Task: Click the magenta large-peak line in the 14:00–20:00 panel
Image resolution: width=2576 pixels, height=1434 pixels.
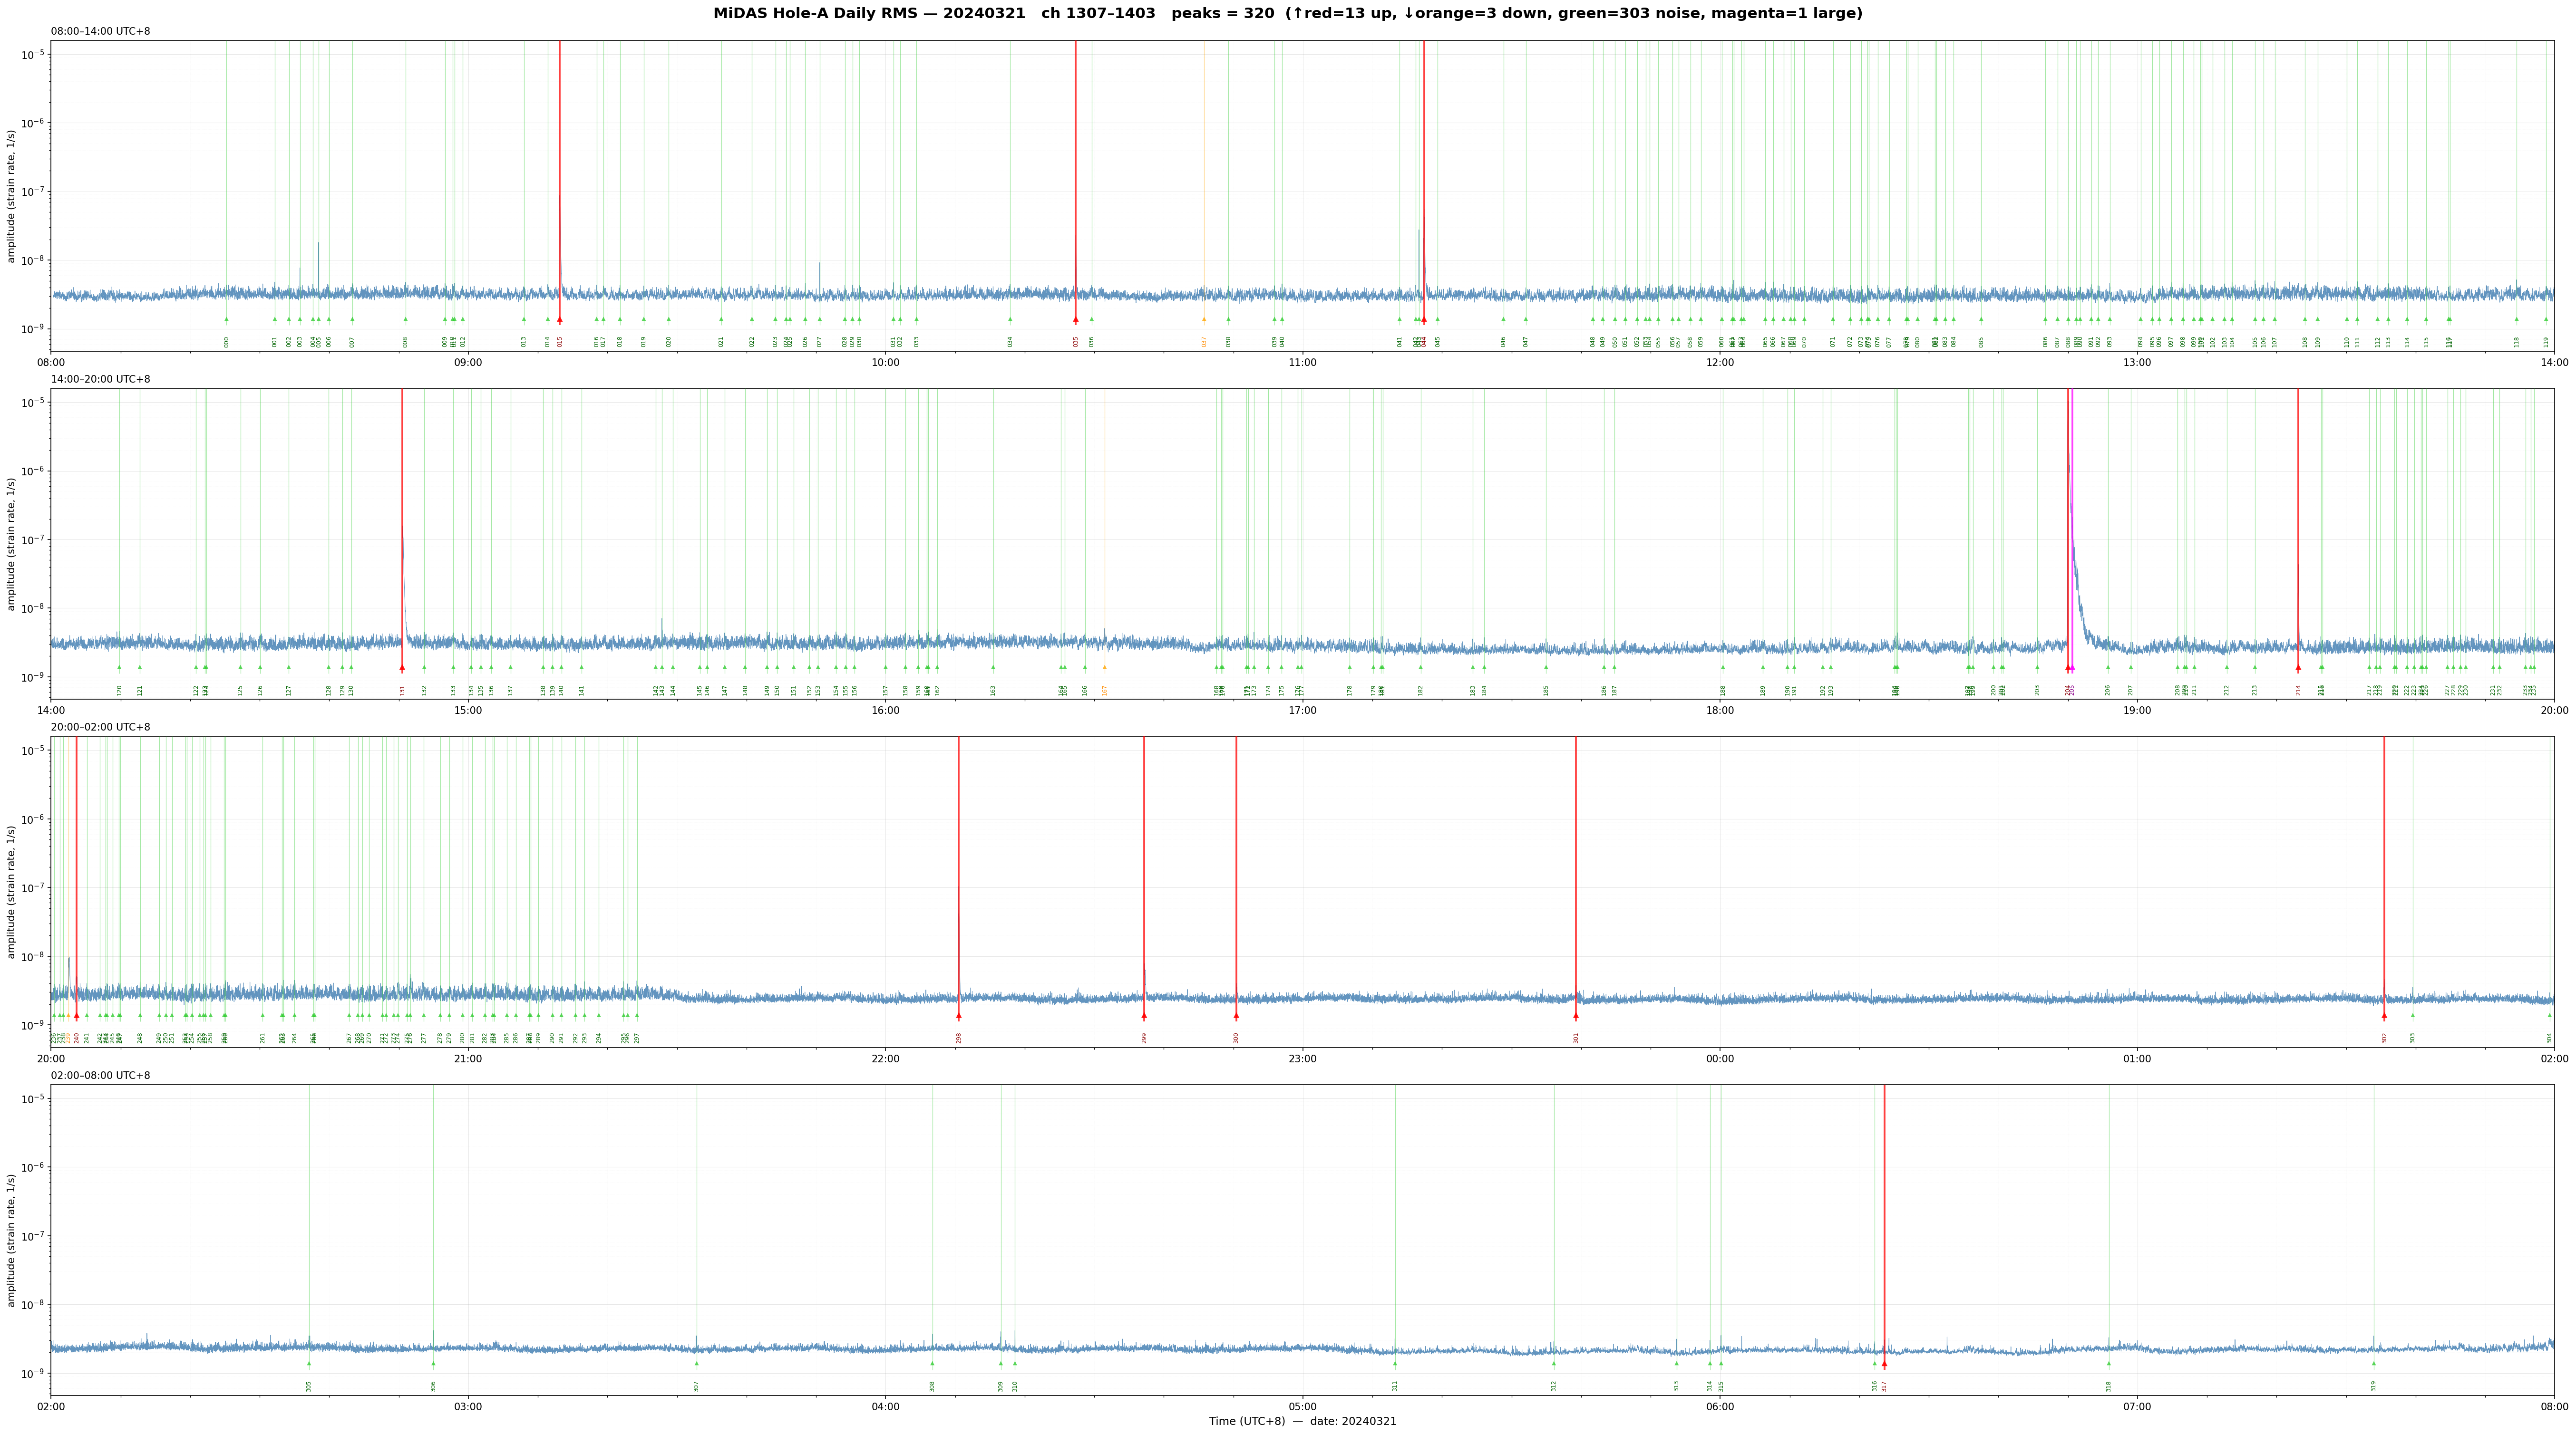Action: (2072, 529)
